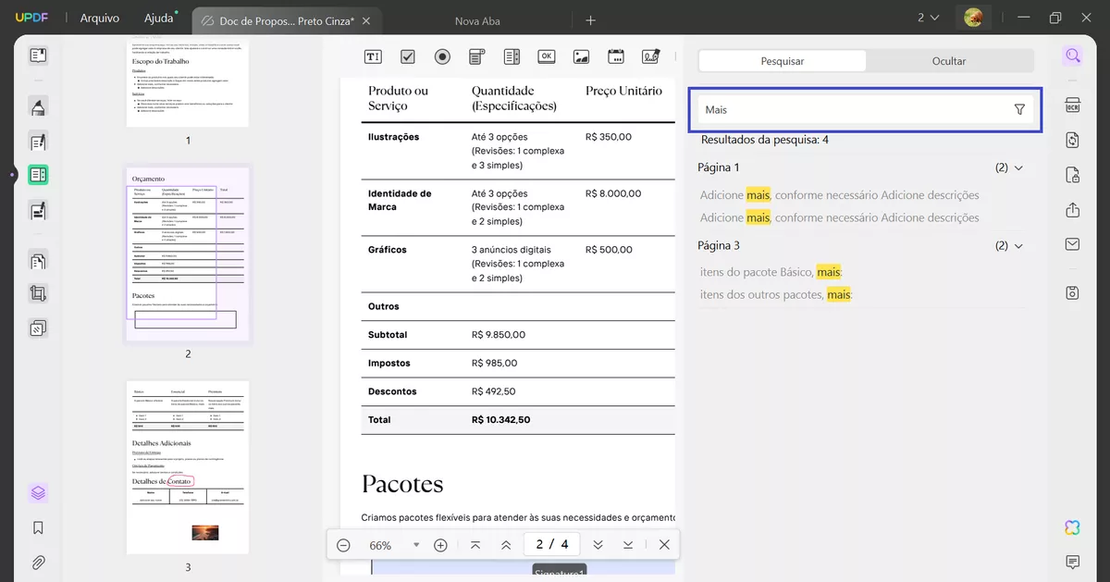This screenshot has height=582, width=1110.
Task: Switch search panel to Pesquisar mode
Action: (x=784, y=59)
